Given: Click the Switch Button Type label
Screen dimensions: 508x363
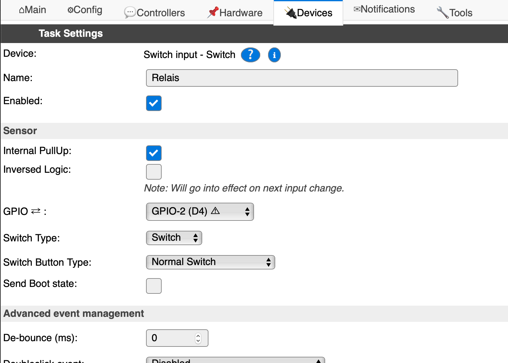Looking at the screenshot, I should pyautogui.click(x=47, y=262).
